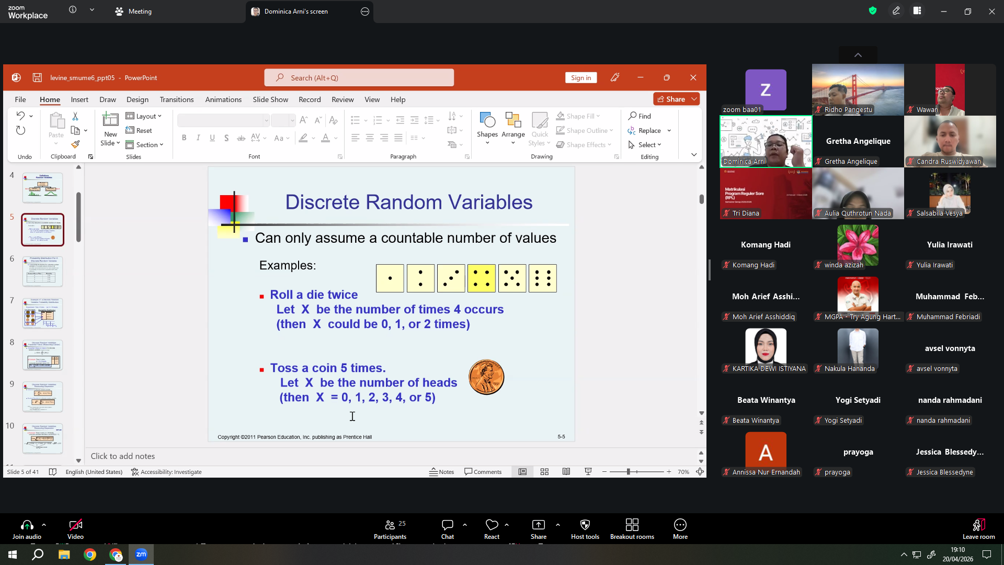The height and width of the screenshot is (565, 1004).
Task: Select slide 6 thumbnail
Action: click(x=42, y=271)
